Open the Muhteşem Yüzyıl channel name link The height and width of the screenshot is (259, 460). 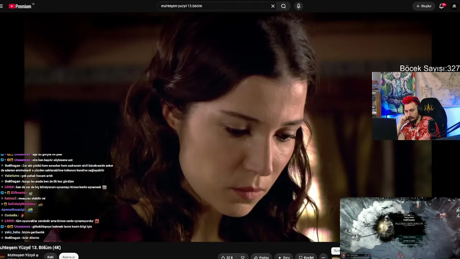coord(21,255)
